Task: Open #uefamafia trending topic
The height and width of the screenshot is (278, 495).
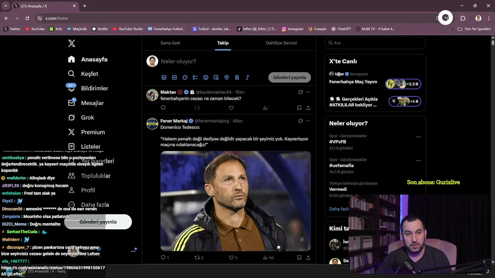Action: 341,165
